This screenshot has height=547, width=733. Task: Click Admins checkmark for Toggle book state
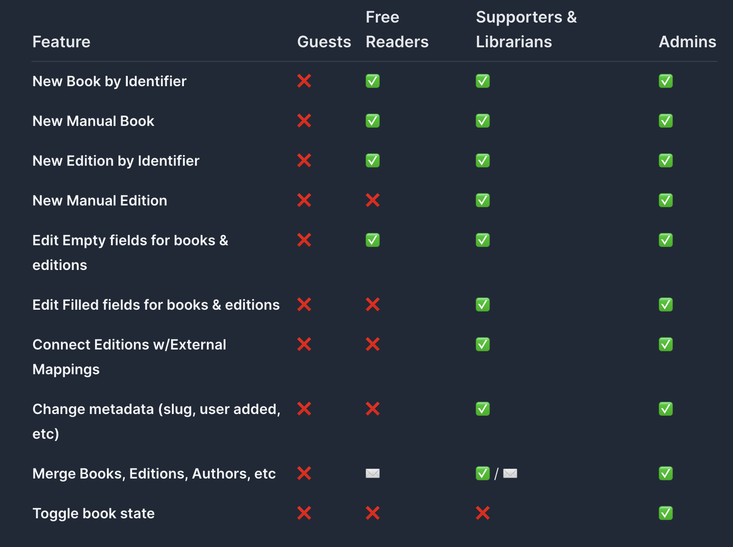666,513
